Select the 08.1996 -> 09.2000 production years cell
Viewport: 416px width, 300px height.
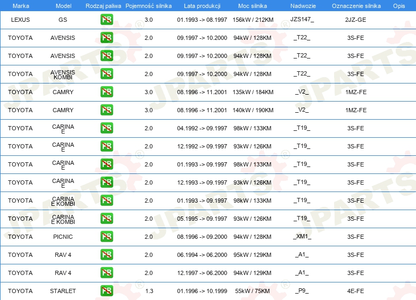[x=202, y=237]
